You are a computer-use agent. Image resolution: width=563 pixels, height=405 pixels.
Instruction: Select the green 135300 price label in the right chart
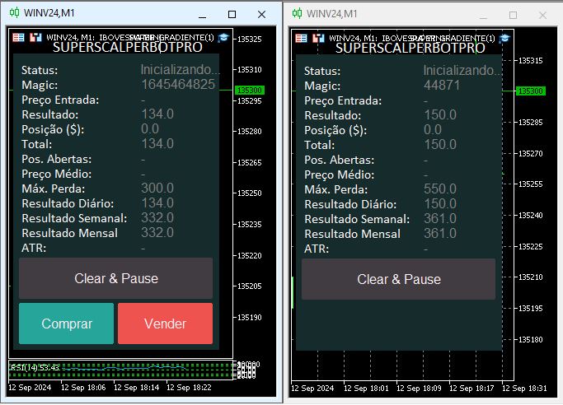click(530, 91)
